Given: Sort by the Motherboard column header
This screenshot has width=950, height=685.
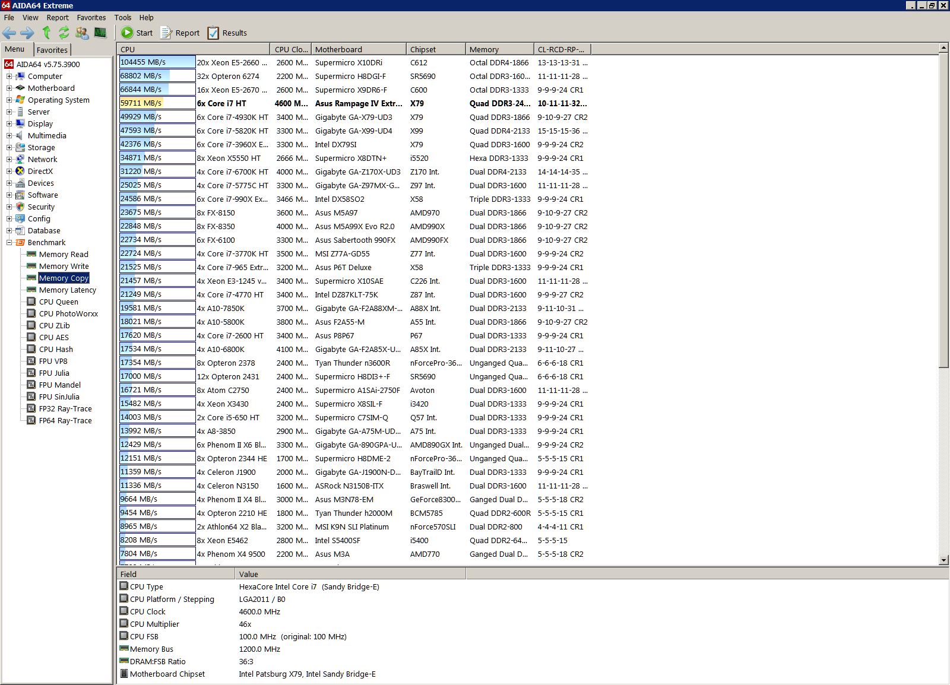Looking at the screenshot, I should [x=359, y=49].
